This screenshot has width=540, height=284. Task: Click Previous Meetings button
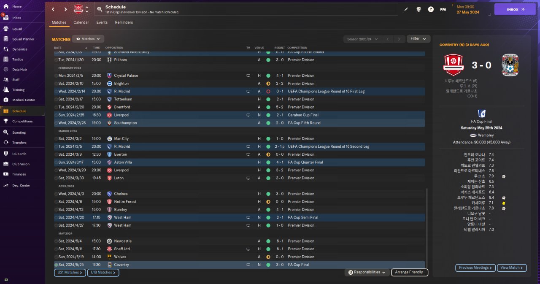pyautogui.click(x=475, y=268)
